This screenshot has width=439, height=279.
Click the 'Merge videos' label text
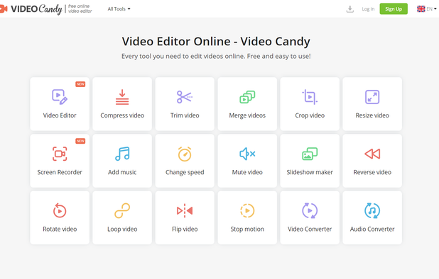tap(247, 115)
